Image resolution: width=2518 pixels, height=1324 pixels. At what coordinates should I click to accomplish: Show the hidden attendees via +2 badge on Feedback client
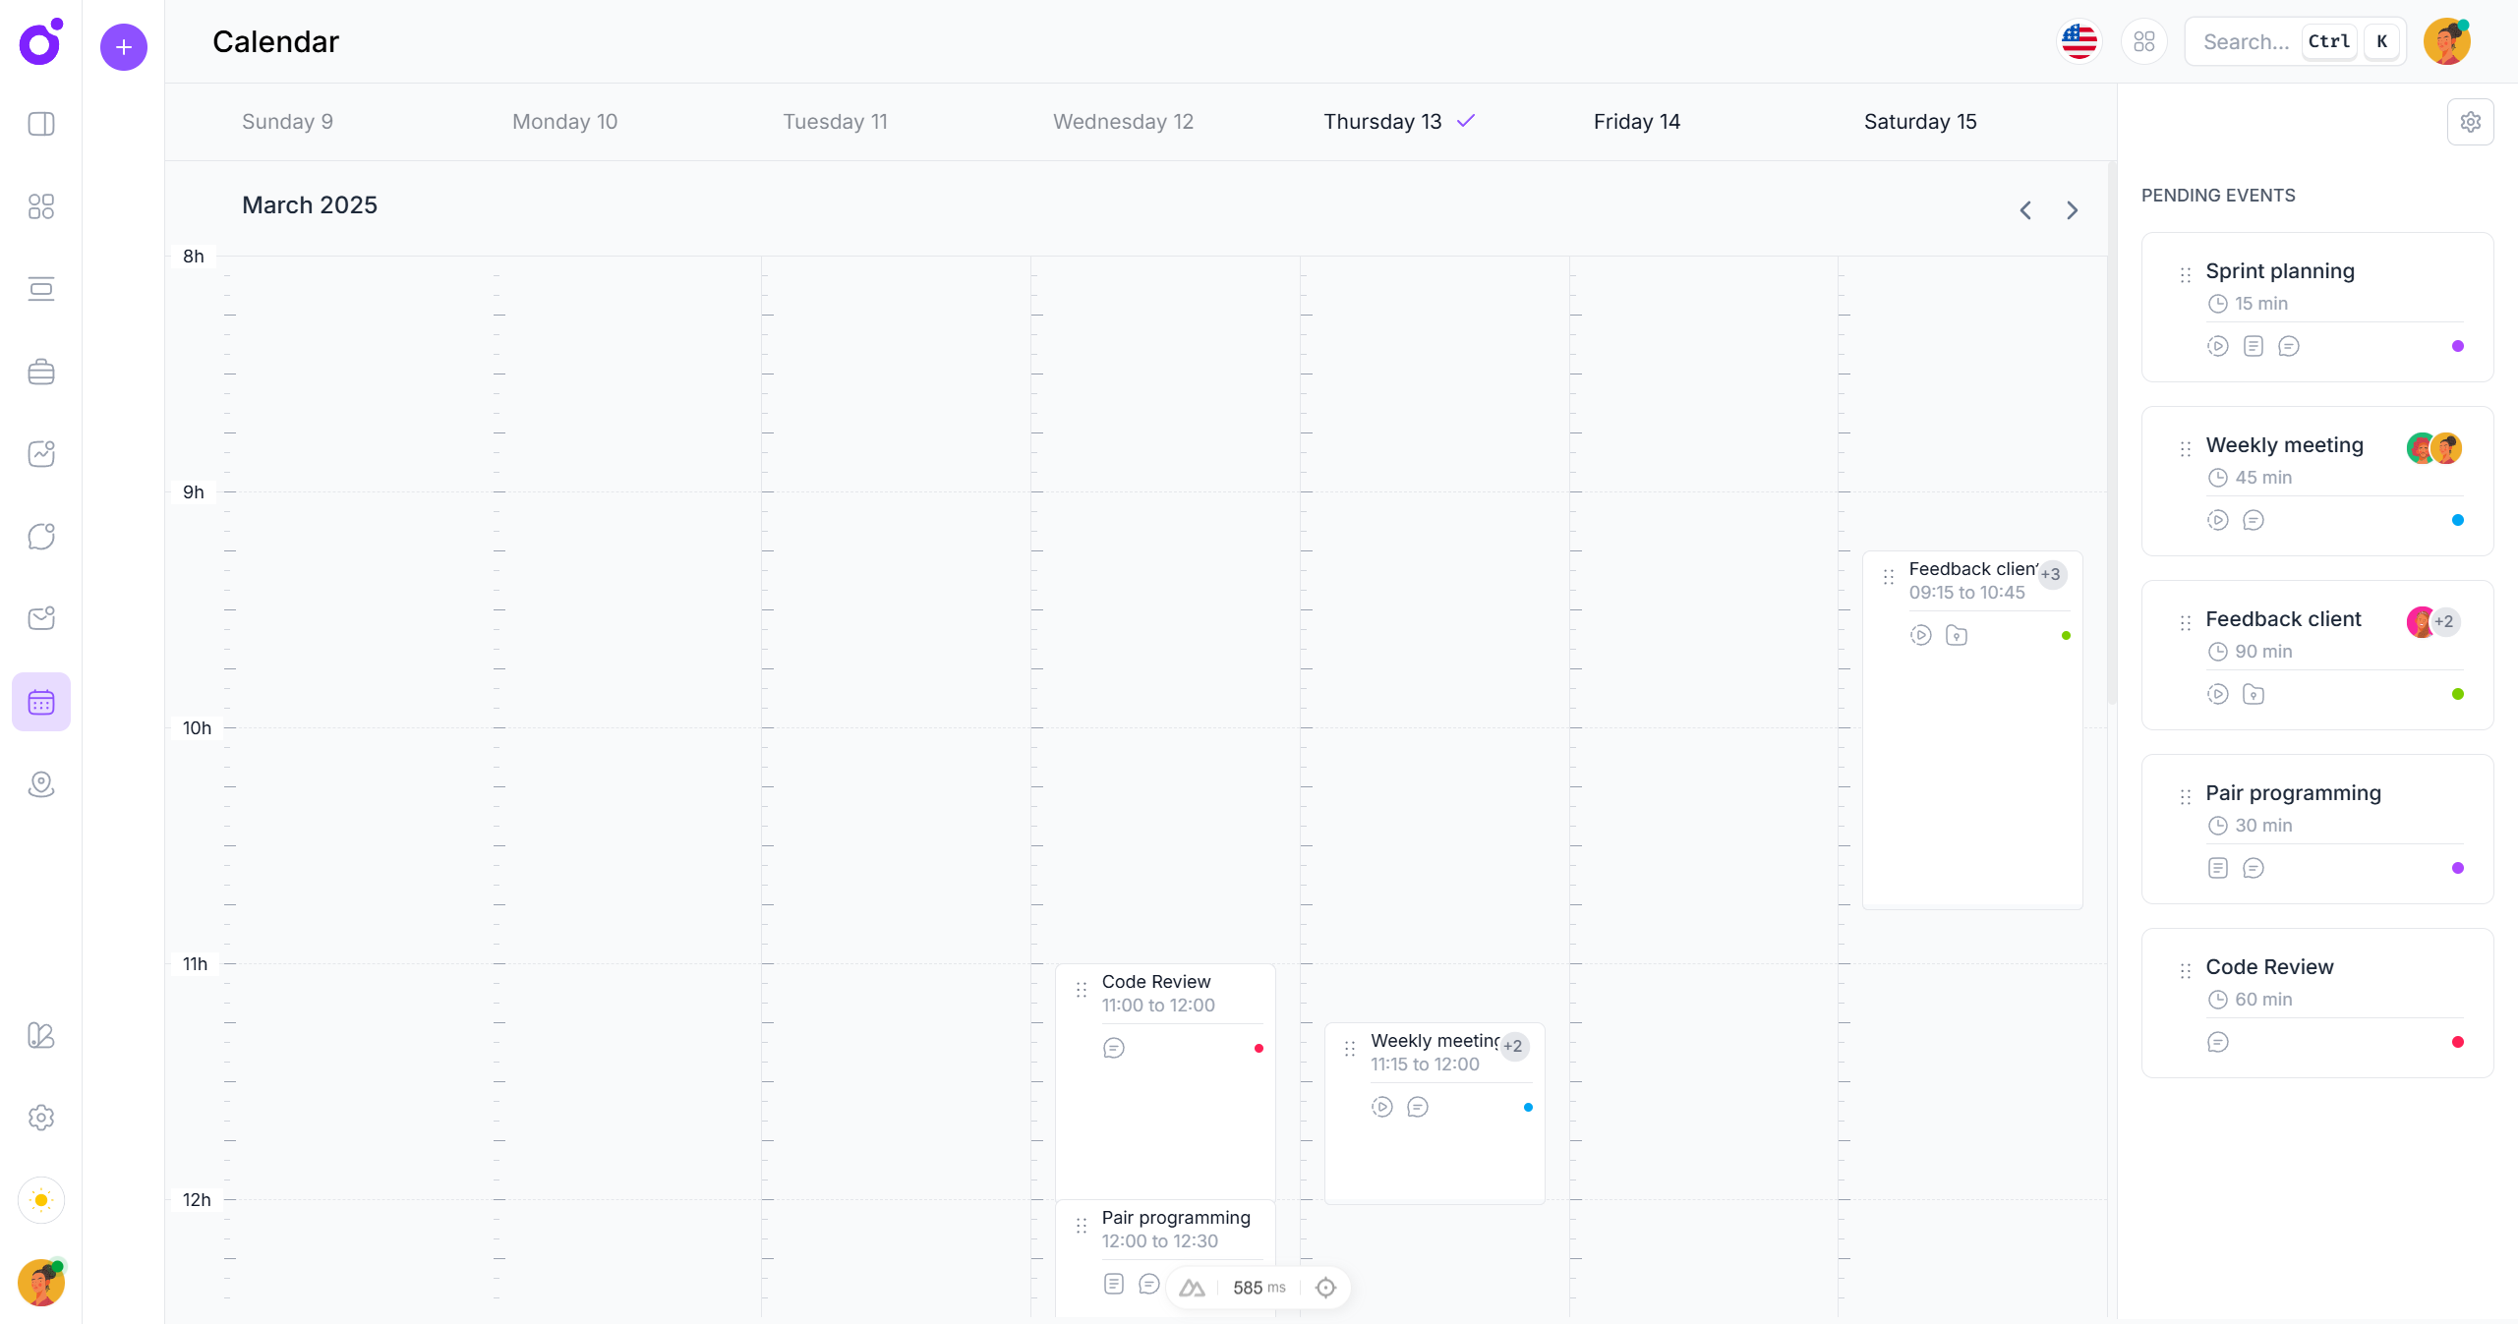click(x=2443, y=622)
